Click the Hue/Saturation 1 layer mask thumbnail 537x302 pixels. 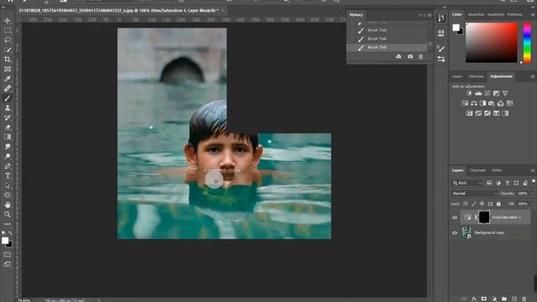(484, 217)
